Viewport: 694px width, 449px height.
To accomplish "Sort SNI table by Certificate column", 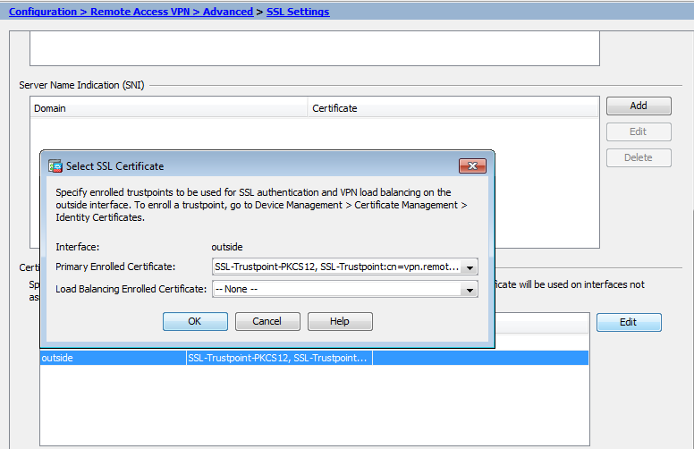I will point(453,108).
